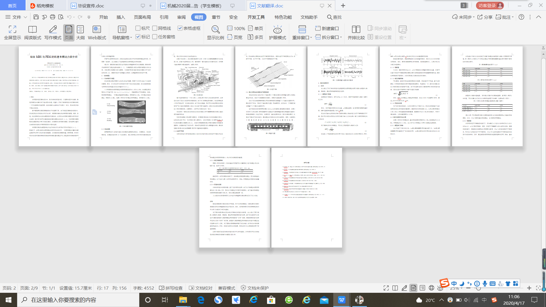The image size is (546, 307).
Task: Click side-by-side compare icon
Action: click(356, 29)
